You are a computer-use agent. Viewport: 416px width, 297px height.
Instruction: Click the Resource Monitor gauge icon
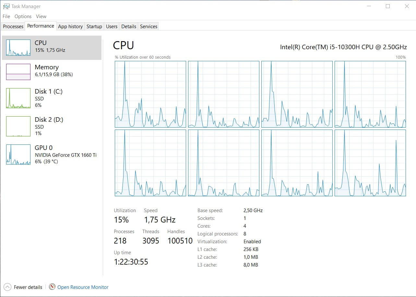click(52, 287)
